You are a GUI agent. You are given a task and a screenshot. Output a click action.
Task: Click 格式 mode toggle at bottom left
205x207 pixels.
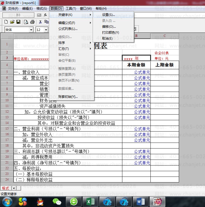click(x=5, y=188)
